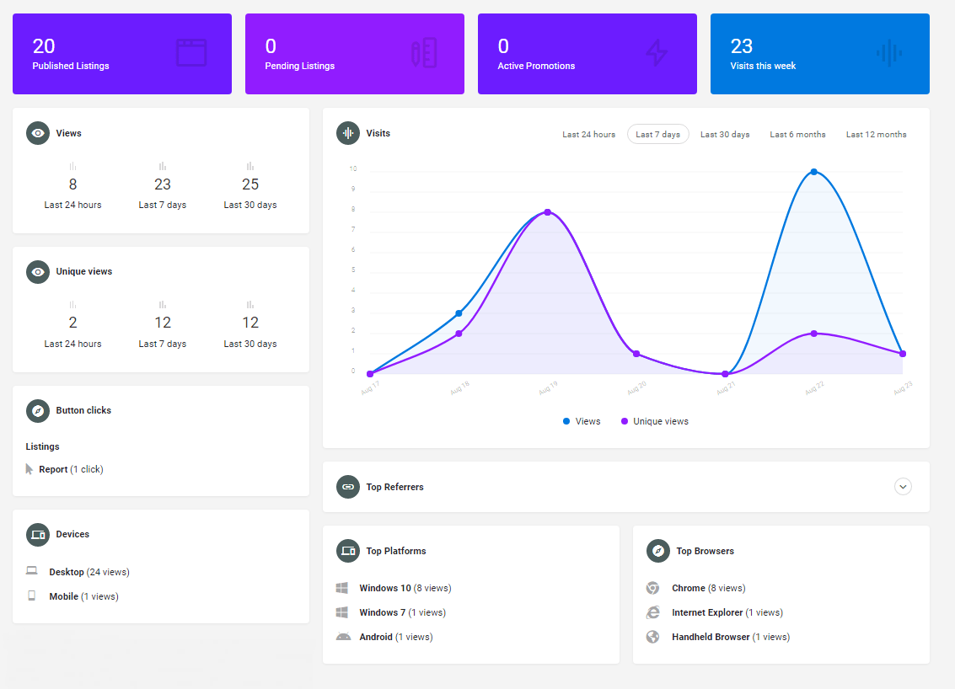Click the Pending Listings pencil-ruler icon
The image size is (955, 689).
pos(424,52)
